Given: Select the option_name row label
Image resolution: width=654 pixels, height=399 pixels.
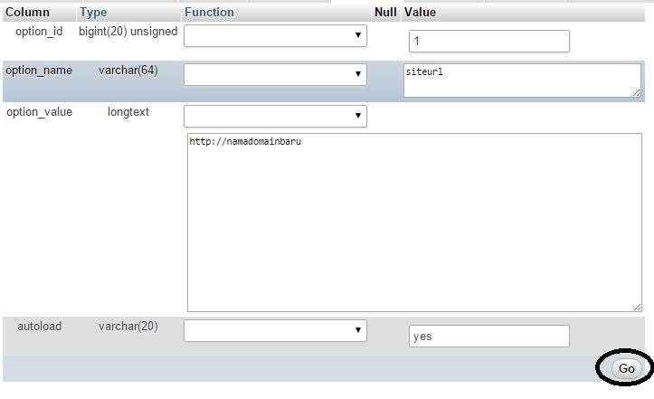Looking at the screenshot, I should [x=38, y=71].
